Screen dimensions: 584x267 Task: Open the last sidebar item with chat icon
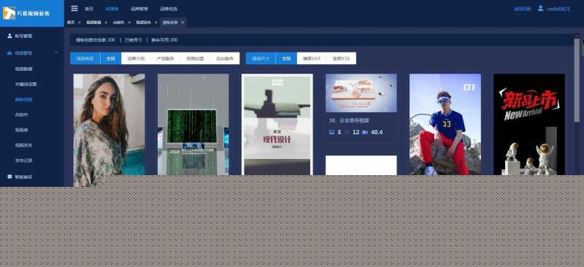point(23,177)
